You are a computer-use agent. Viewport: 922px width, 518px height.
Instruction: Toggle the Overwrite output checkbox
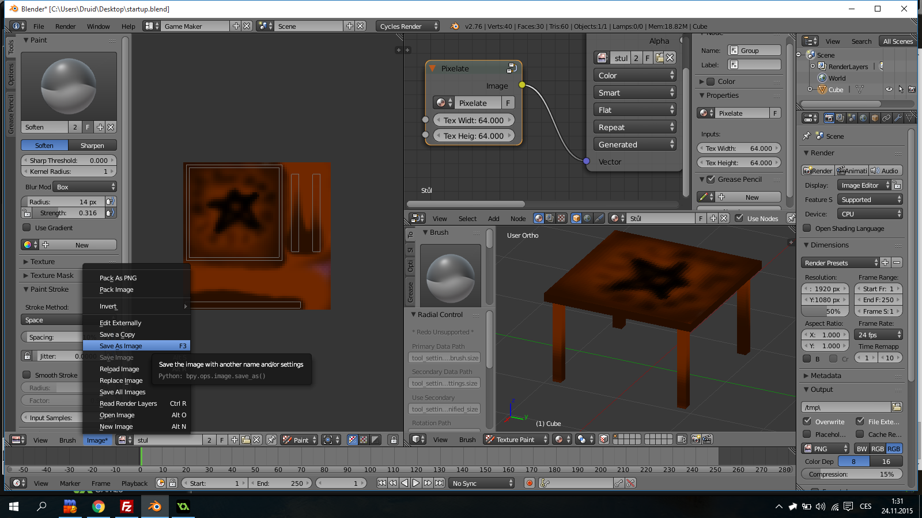click(808, 421)
